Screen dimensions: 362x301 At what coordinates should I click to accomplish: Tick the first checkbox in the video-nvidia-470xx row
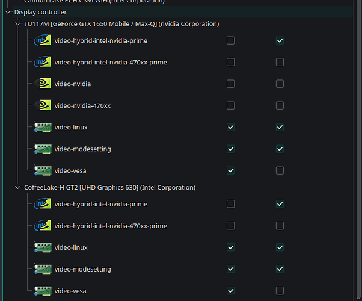point(231,105)
